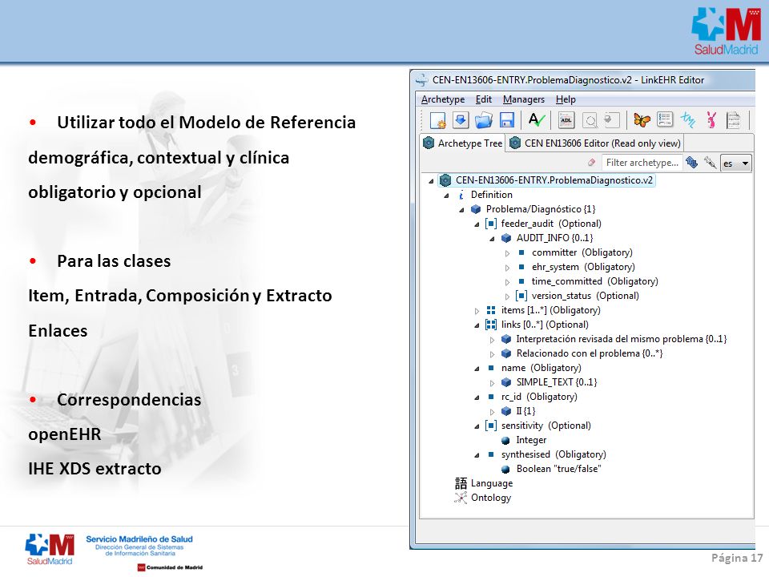Collapse the Problema/Diagnóstico node
769x577 pixels.
click(461, 209)
